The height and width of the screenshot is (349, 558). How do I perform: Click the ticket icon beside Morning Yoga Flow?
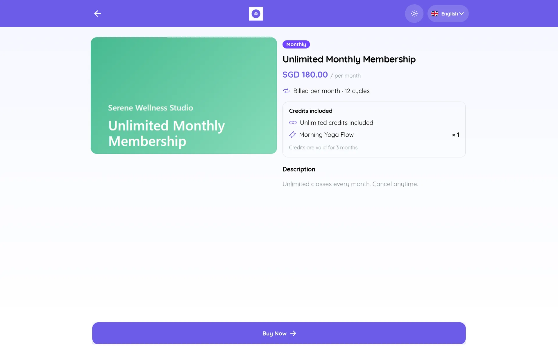(x=292, y=135)
